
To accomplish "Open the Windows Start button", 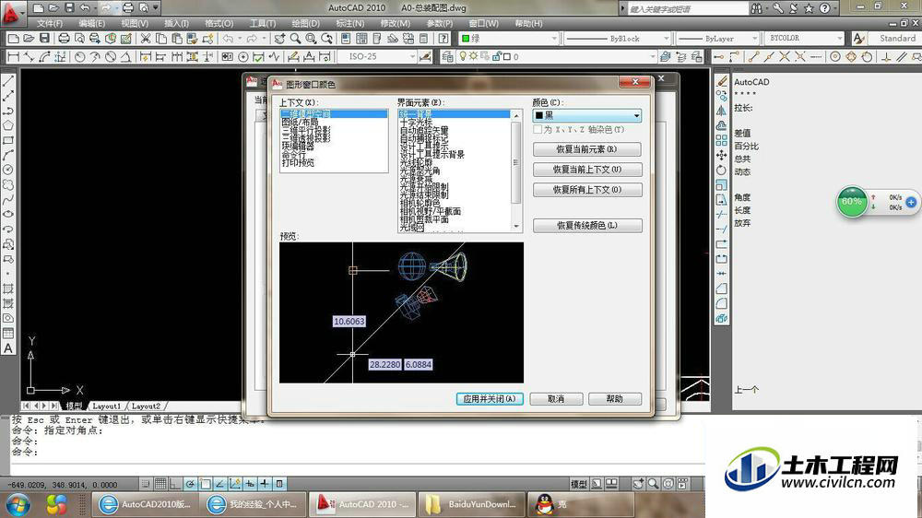I will click(18, 504).
